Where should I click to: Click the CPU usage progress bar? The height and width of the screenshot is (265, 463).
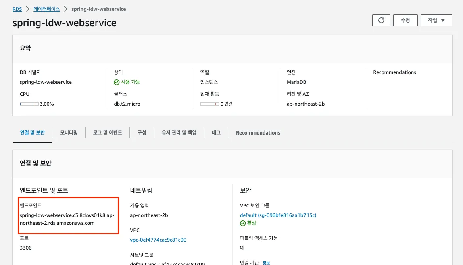(x=29, y=104)
